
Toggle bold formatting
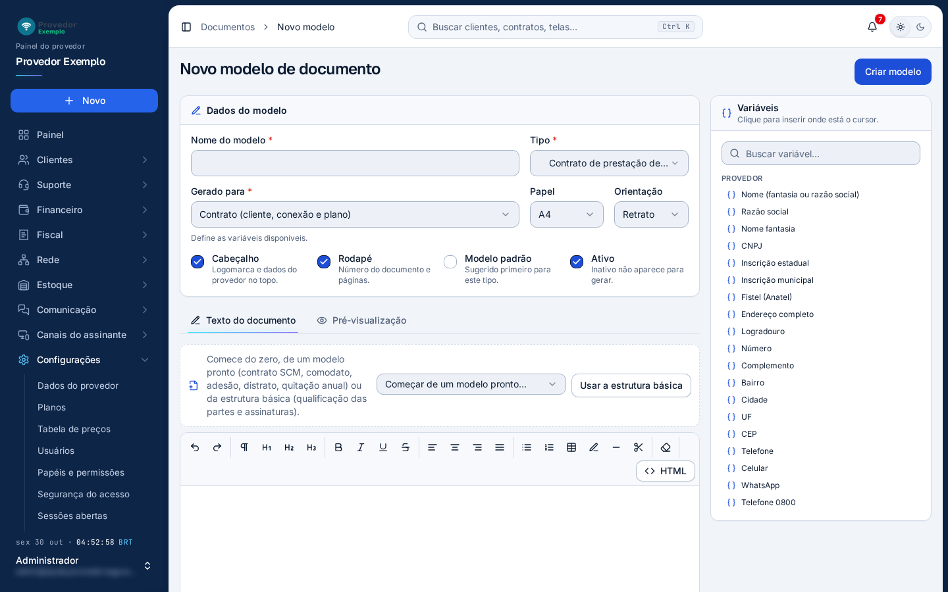pos(338,447)
